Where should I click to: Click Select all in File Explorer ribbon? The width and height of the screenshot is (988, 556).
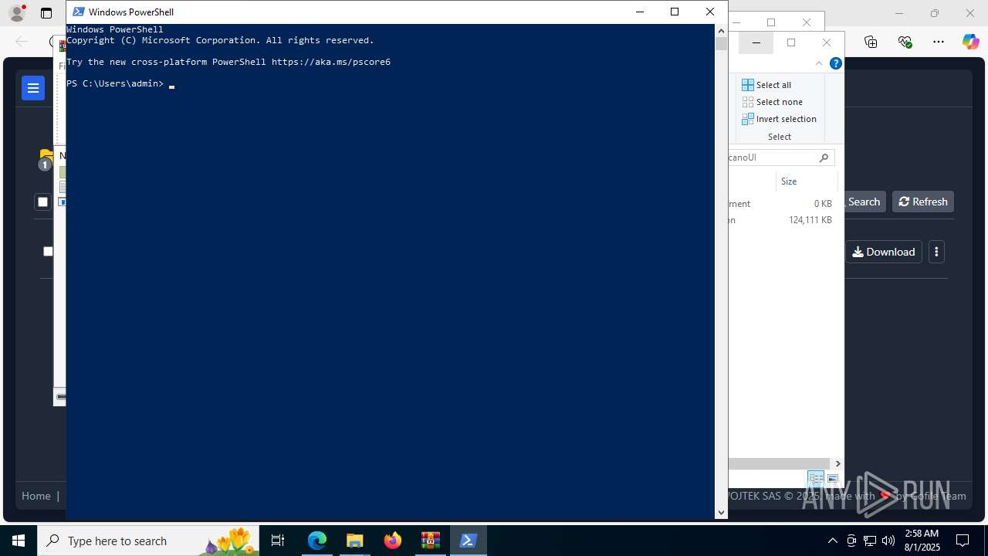pos(766,85)
